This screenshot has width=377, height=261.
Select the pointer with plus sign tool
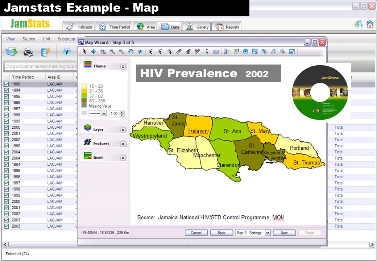(151, 51)
